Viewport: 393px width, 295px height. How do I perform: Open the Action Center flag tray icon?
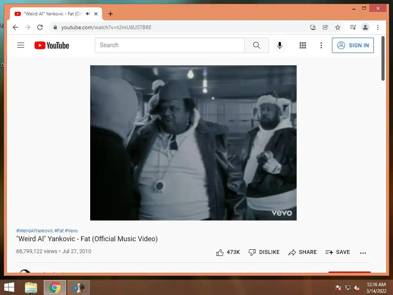click(x=338, y=288)
